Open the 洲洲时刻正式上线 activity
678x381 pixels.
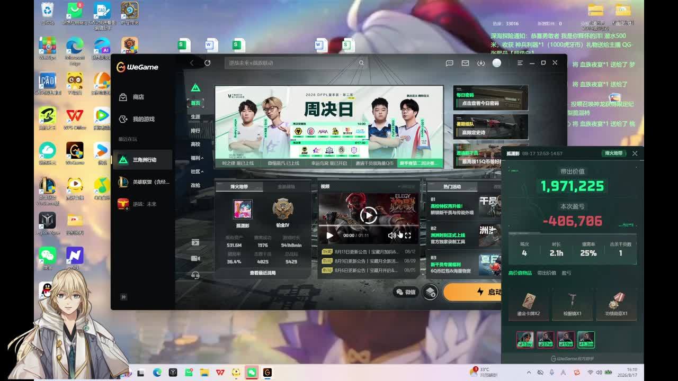[x=465, y=235]
